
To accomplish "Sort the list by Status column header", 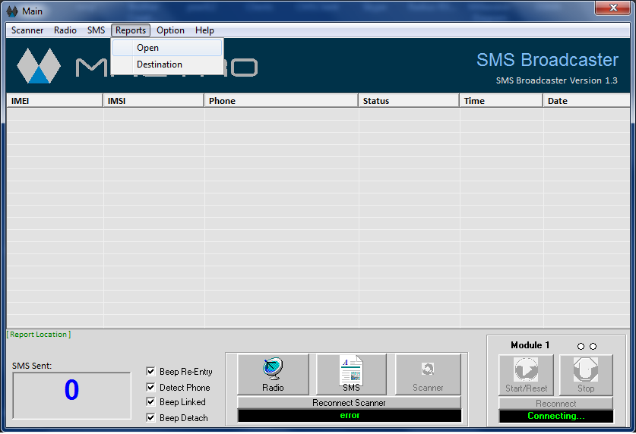I will [408, 101].
